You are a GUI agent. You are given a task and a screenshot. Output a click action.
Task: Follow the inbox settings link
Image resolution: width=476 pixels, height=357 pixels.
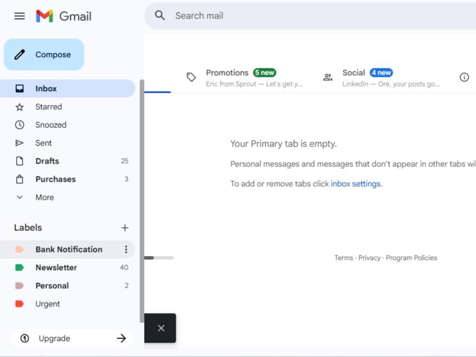(x=356, y=184)
